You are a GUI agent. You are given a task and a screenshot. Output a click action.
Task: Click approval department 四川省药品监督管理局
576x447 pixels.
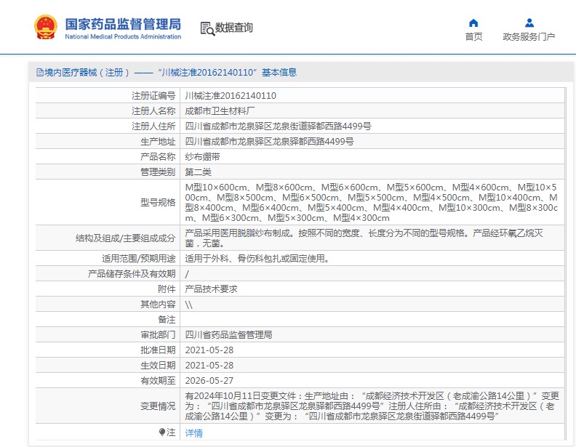tap(228, 334)
